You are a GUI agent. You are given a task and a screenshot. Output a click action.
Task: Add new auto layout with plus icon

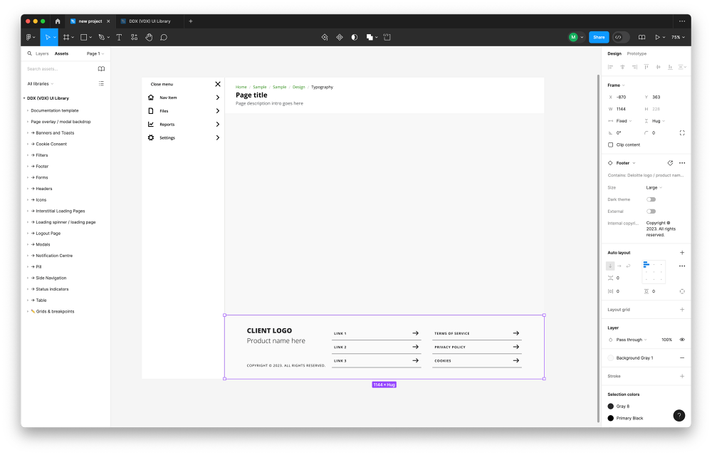(682, 253)
